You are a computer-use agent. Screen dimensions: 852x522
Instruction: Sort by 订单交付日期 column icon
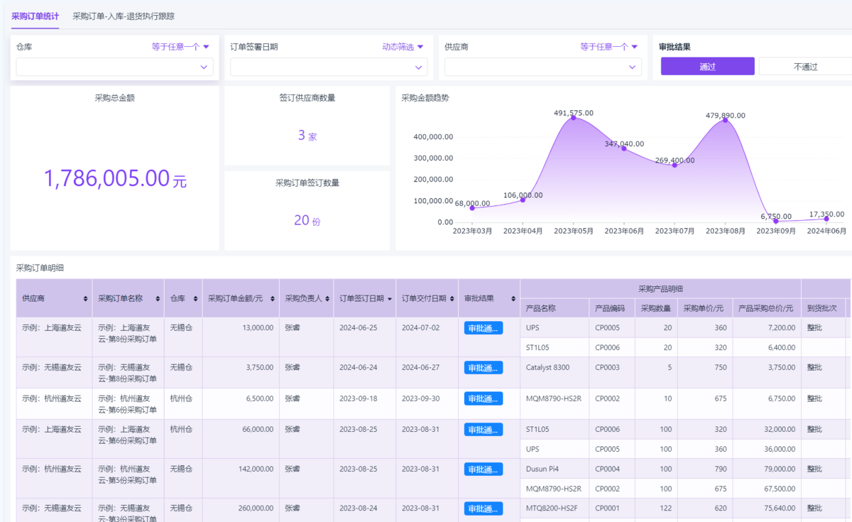tap(452, 299)
